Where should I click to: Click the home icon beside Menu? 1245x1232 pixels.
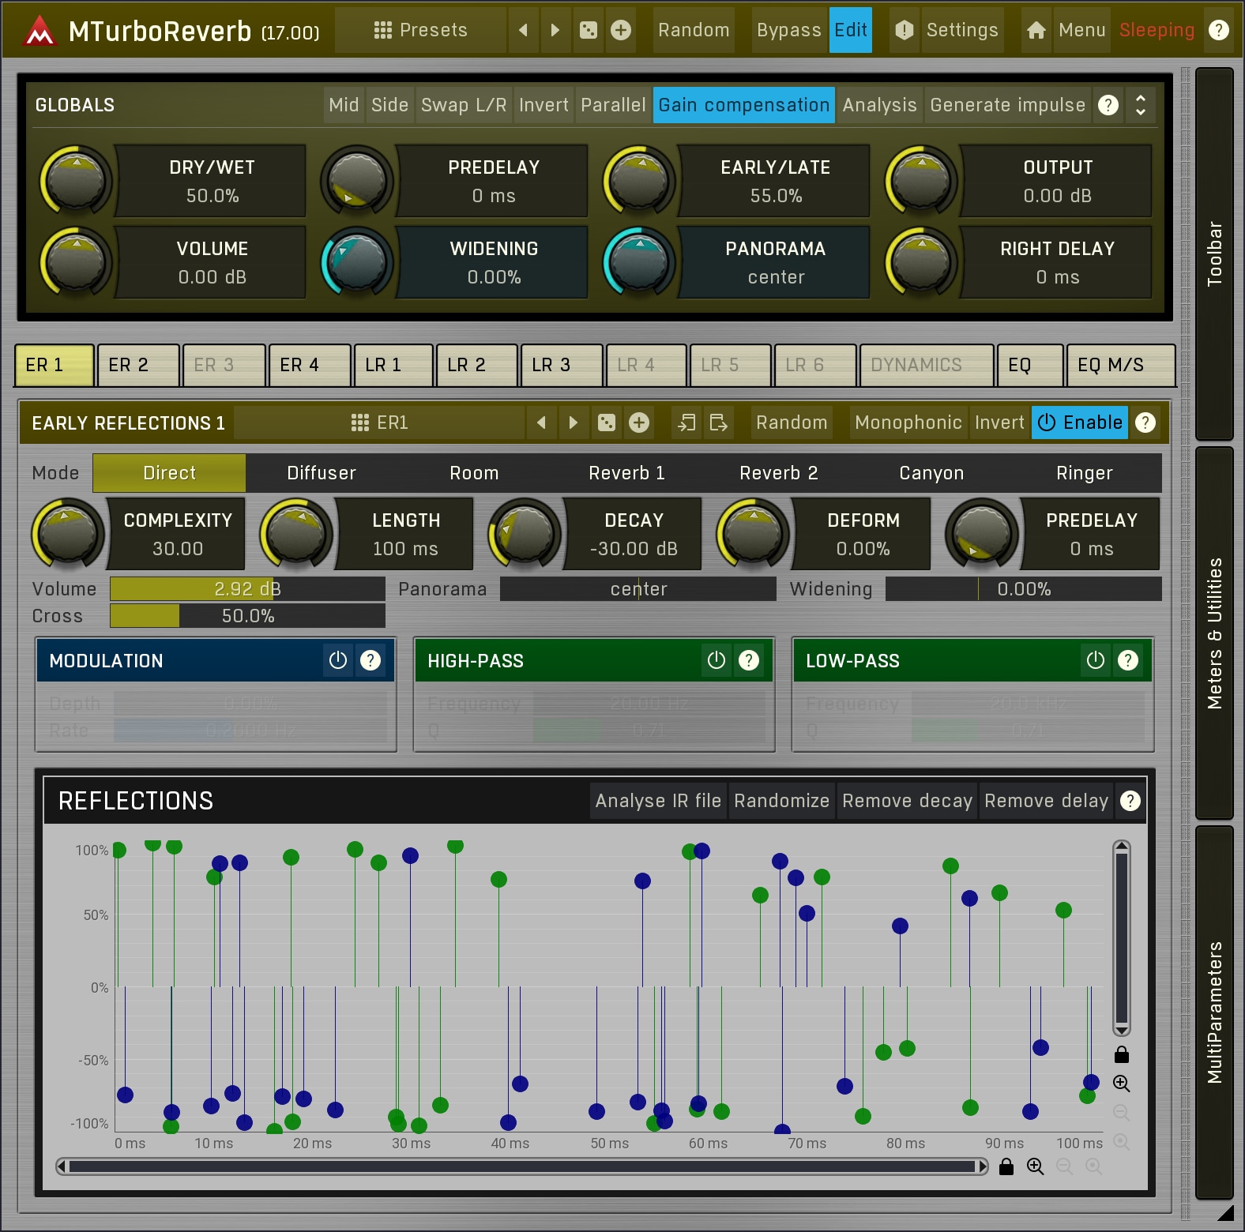[x=1036, y=30]
